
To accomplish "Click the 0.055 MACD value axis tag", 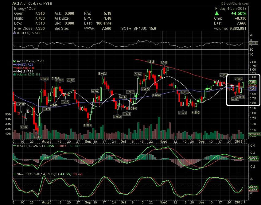I will click(x=253, y=157).
